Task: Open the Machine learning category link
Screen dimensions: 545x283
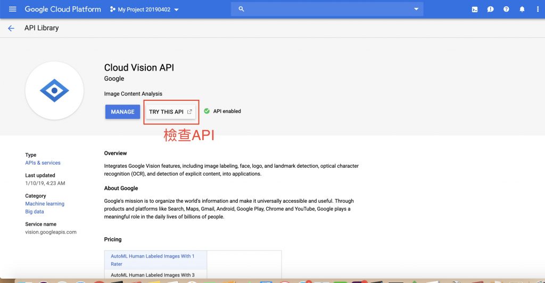Action: 45,203
